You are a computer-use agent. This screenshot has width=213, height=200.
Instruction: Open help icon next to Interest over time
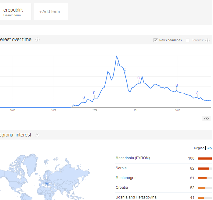pyautogui.click(x=37, y=40)
